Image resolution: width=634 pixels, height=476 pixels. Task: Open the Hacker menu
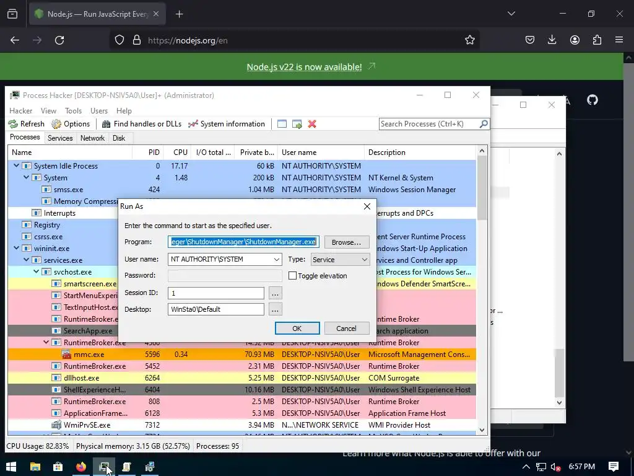(x=20, y=110)
